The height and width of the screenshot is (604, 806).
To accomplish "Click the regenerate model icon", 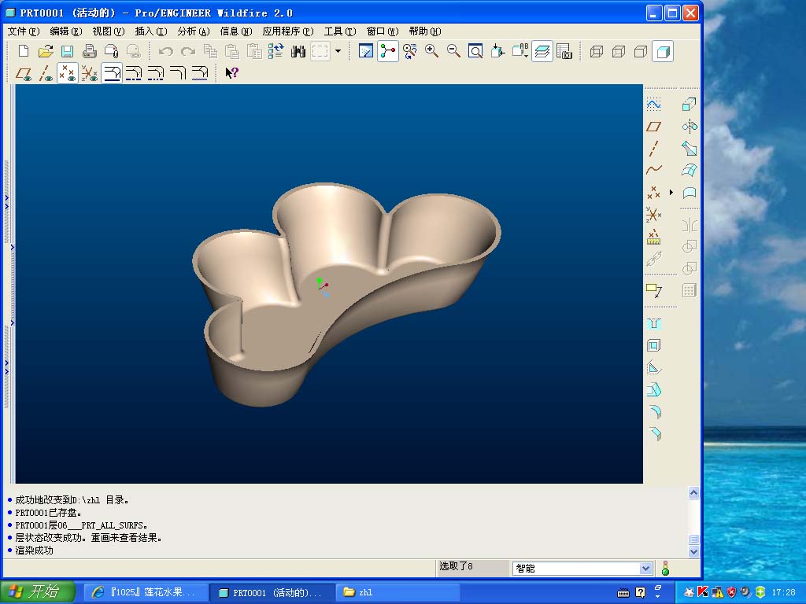I will [x=276, y=51].
